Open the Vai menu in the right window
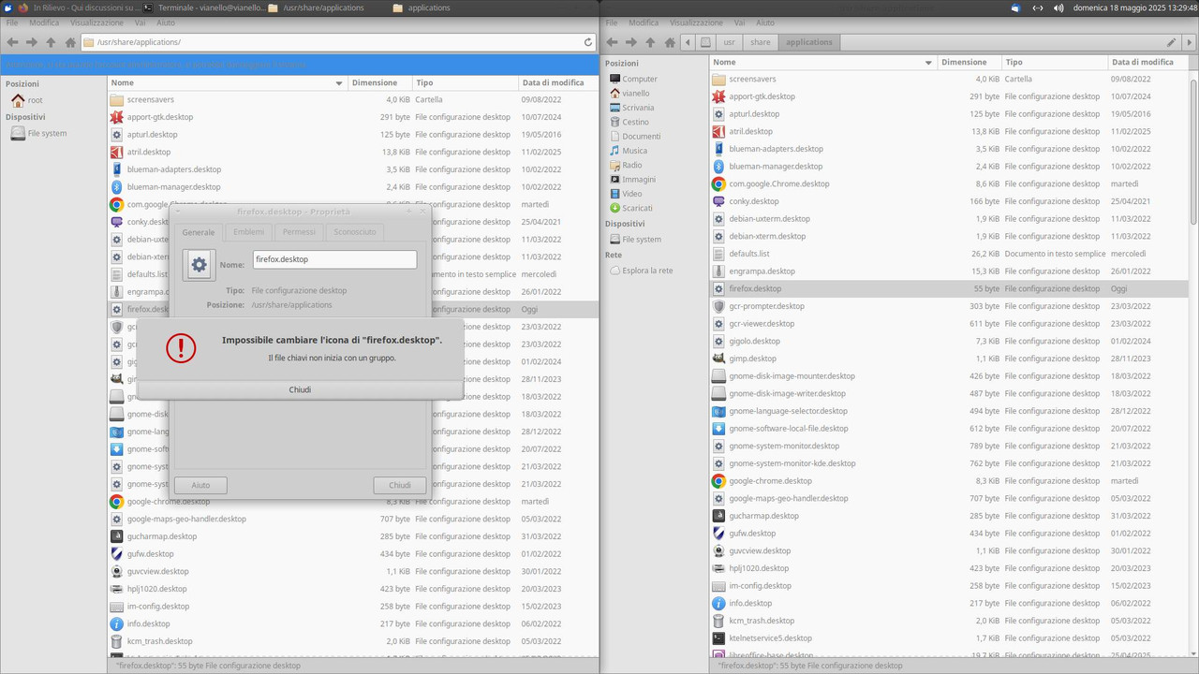This screenshot has height=674, width=1199. click(x=739, y=22)
